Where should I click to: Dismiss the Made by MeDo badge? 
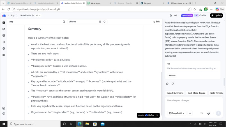pos(157,115)
